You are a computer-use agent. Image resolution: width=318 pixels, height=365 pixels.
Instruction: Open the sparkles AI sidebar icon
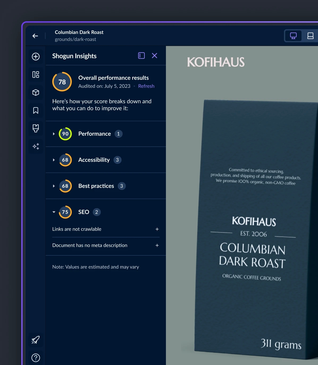pyautogui.click(x=36, y=146)
